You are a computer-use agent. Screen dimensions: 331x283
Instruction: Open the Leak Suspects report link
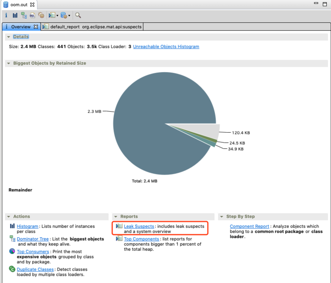pyautogui.click(x=139, y=226)
